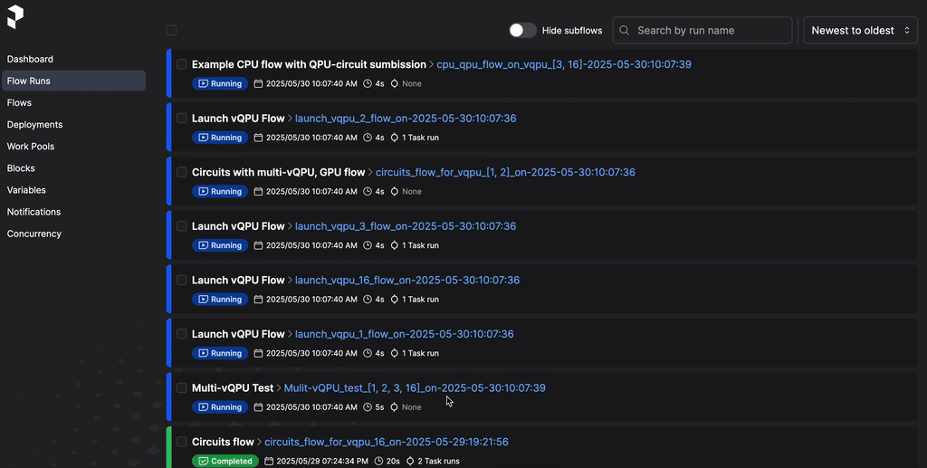Open the Deployments page in the sidebar
This screenshot has width=927, height=468.
[x=34, y=125]
